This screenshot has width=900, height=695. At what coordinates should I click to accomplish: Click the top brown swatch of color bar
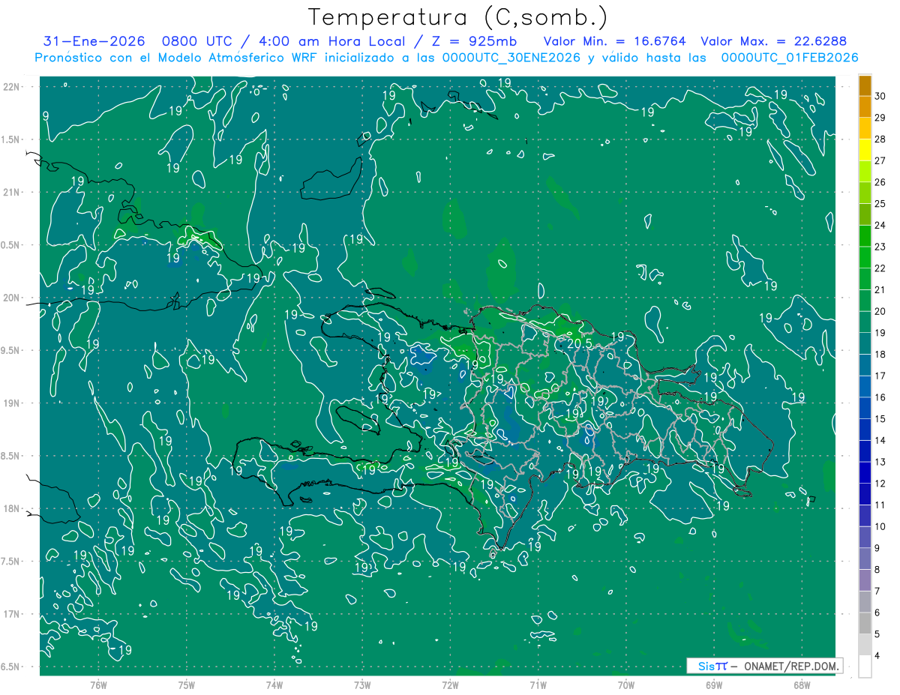click(865, 85)
